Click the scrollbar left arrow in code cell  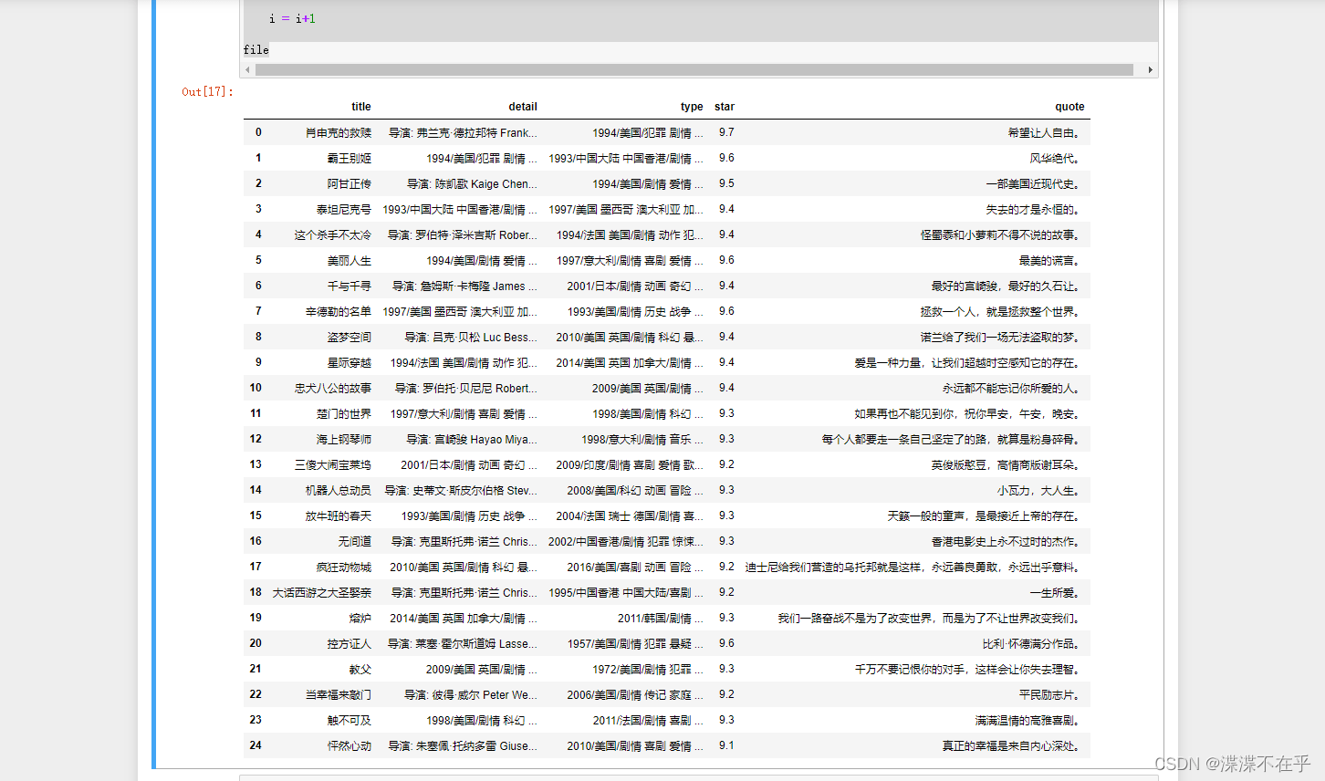pyautogui.click(x=248, y=69)
